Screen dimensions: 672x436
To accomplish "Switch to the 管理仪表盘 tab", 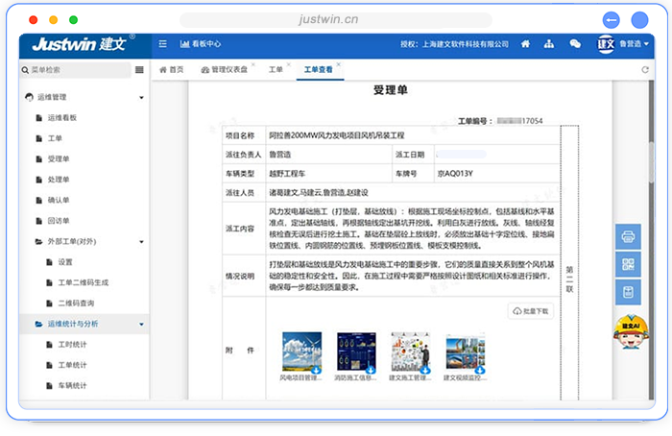I will 225,70.
